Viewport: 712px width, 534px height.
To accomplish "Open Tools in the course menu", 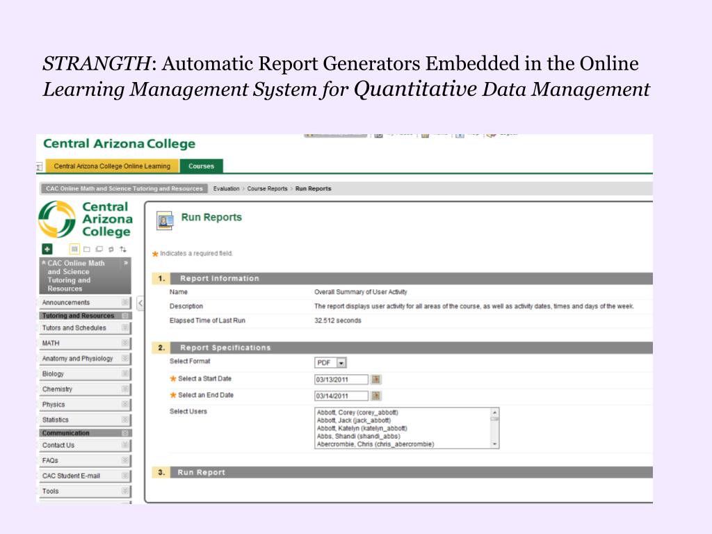I will pos(50,492).
